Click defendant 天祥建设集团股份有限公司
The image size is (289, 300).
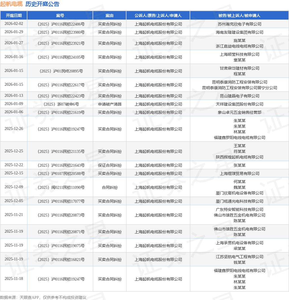[239, 104]
